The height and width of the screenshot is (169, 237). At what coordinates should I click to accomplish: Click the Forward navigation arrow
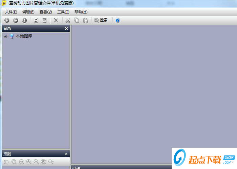(16, 20)
